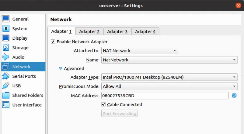Toggle the Enable Network Adapter checkbox

point(53,42)
